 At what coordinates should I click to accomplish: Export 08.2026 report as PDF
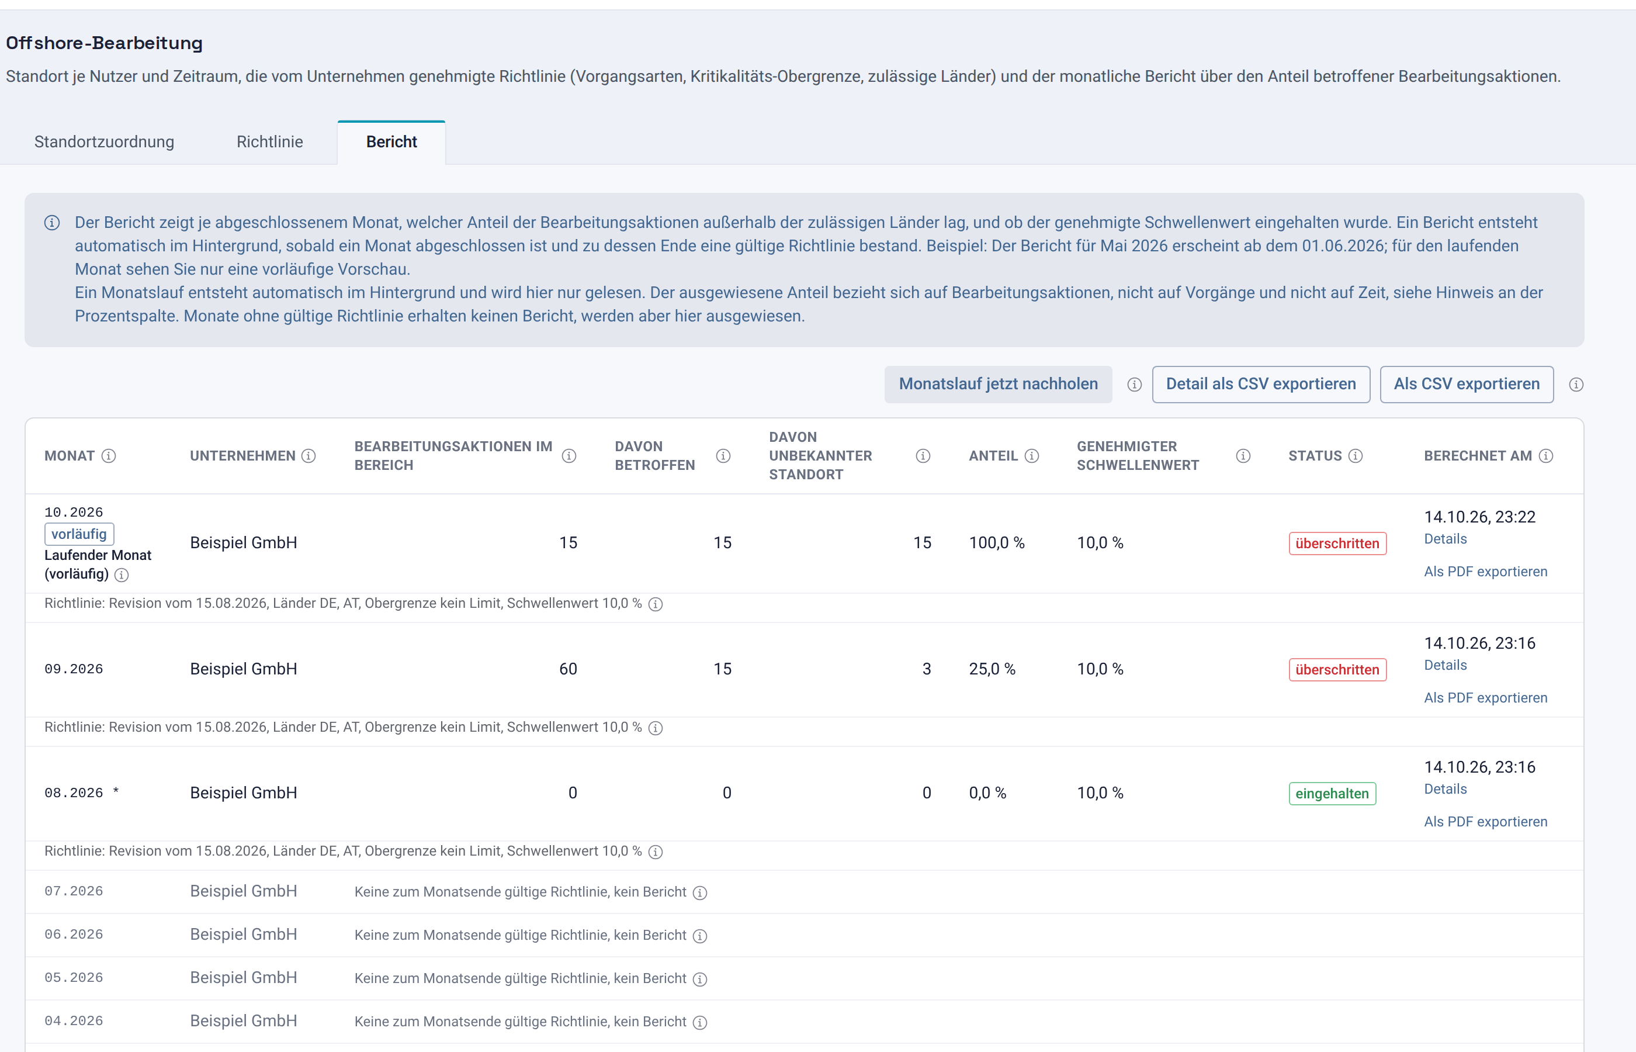[1485, 822]
